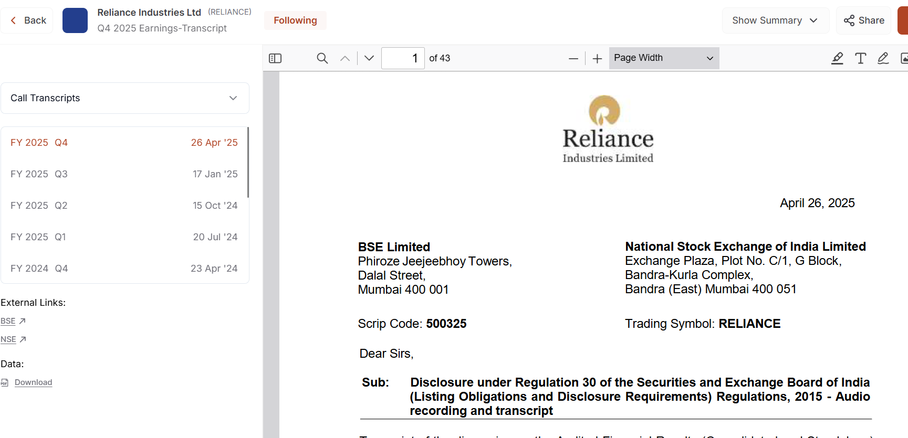Viewport: 908px width, 438px height.
Task: Zoom out with the minus icon
Action: pyautogui.click(x=573, y=59)
